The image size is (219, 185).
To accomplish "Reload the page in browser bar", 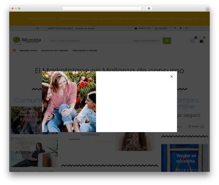I will (x=142, y=8).
